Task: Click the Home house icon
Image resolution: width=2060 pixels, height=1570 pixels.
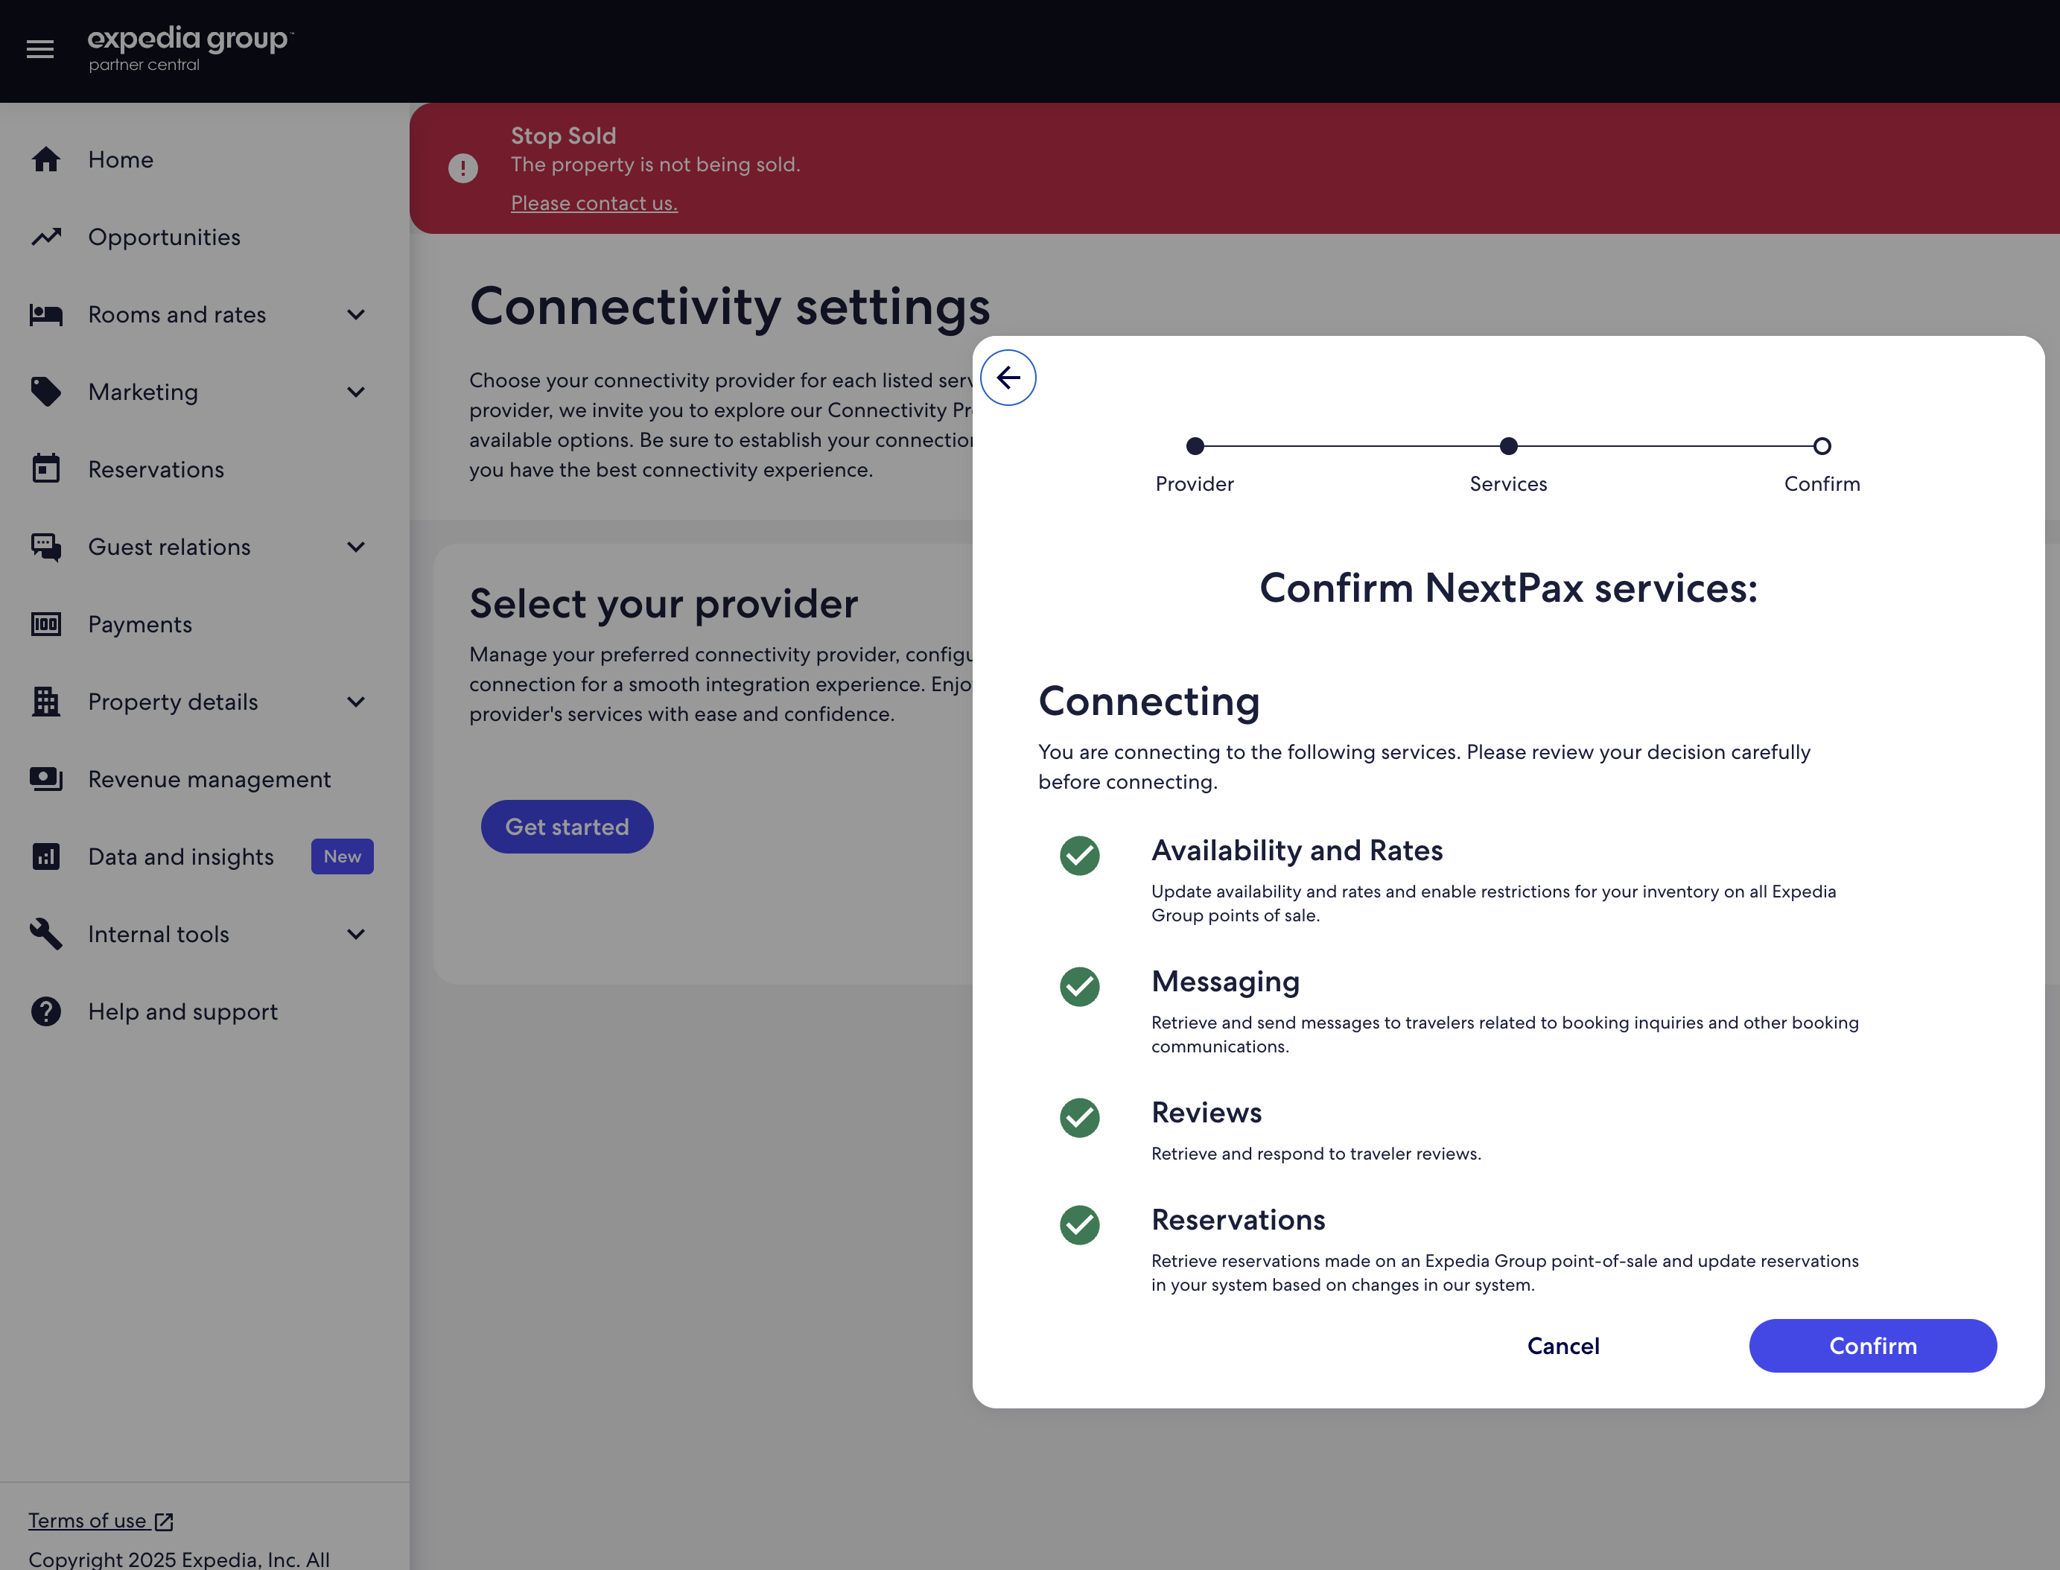Action: pos(45,160)
